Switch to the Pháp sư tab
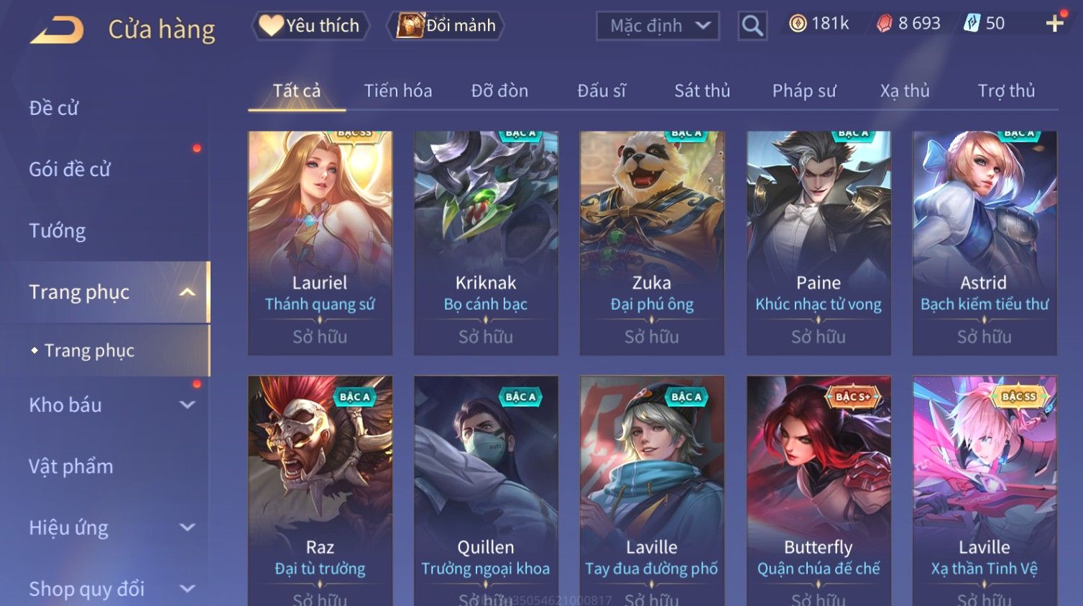 (804, 91)
